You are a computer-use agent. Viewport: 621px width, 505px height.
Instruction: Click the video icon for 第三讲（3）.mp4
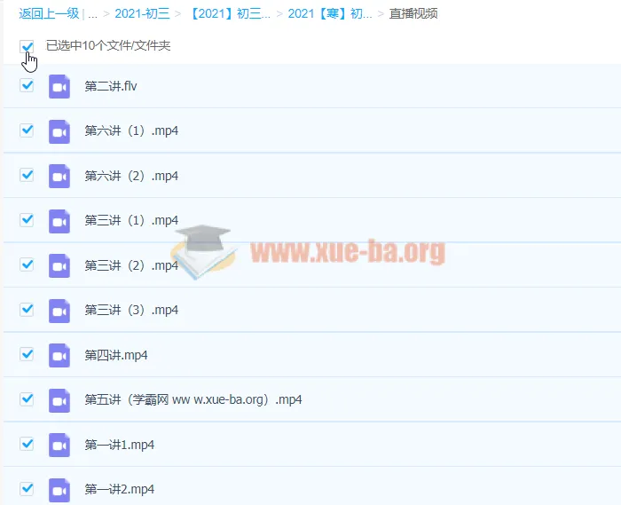click(59, 311)
